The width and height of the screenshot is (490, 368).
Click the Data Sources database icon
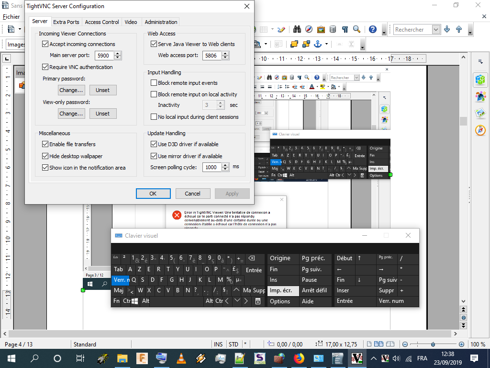[x=333, y=29]
